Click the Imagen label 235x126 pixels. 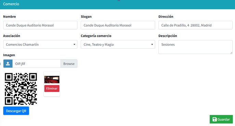tap(9, 55)
